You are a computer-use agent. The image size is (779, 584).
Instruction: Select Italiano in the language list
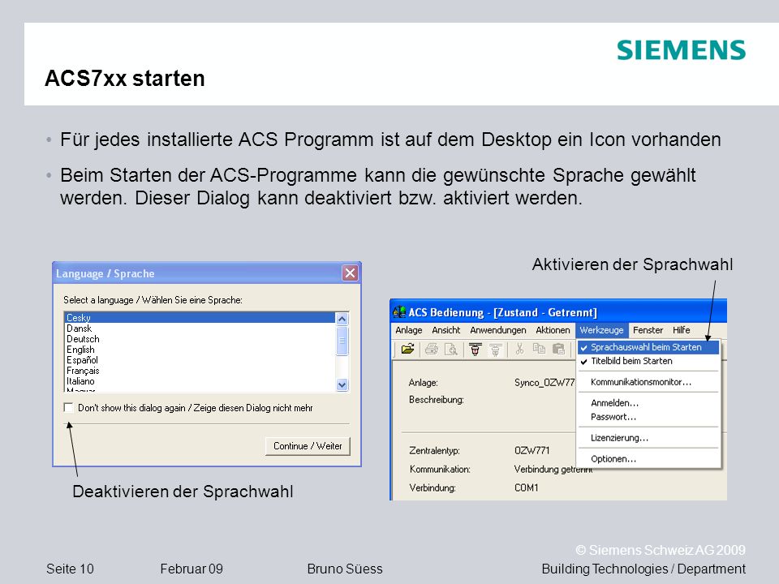coord(200,381)
